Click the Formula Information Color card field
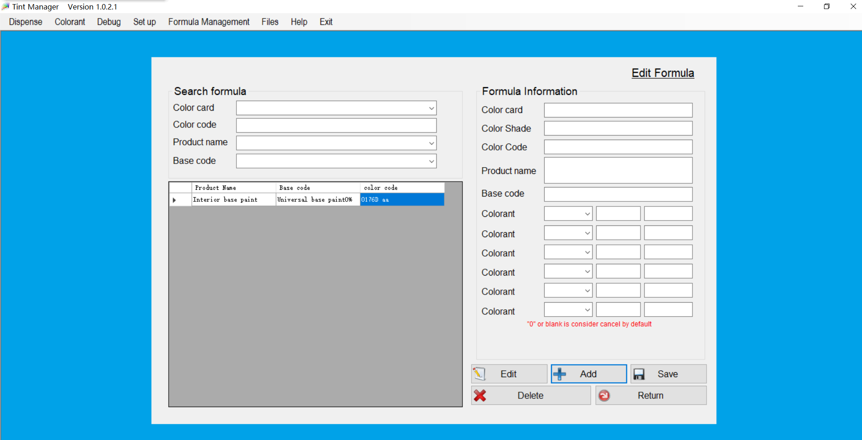Image resolution: width=862 pixels, height=440 pixels. tap(618, 110)
